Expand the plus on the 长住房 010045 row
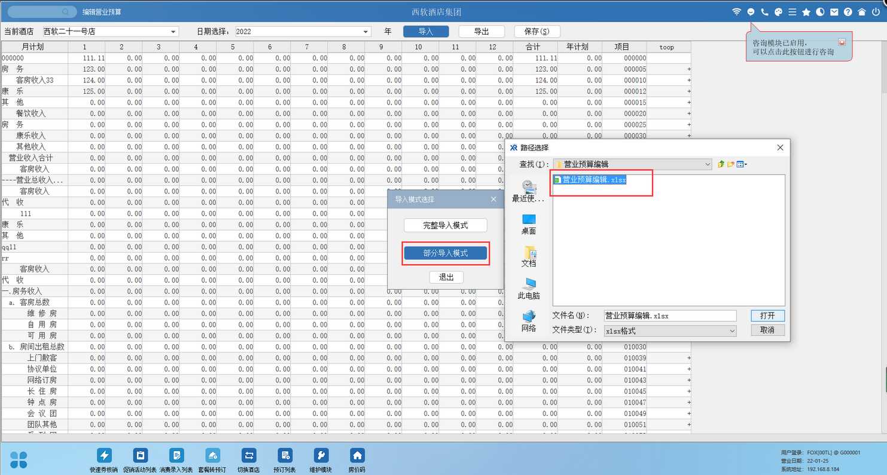 (x=688, y=391)
